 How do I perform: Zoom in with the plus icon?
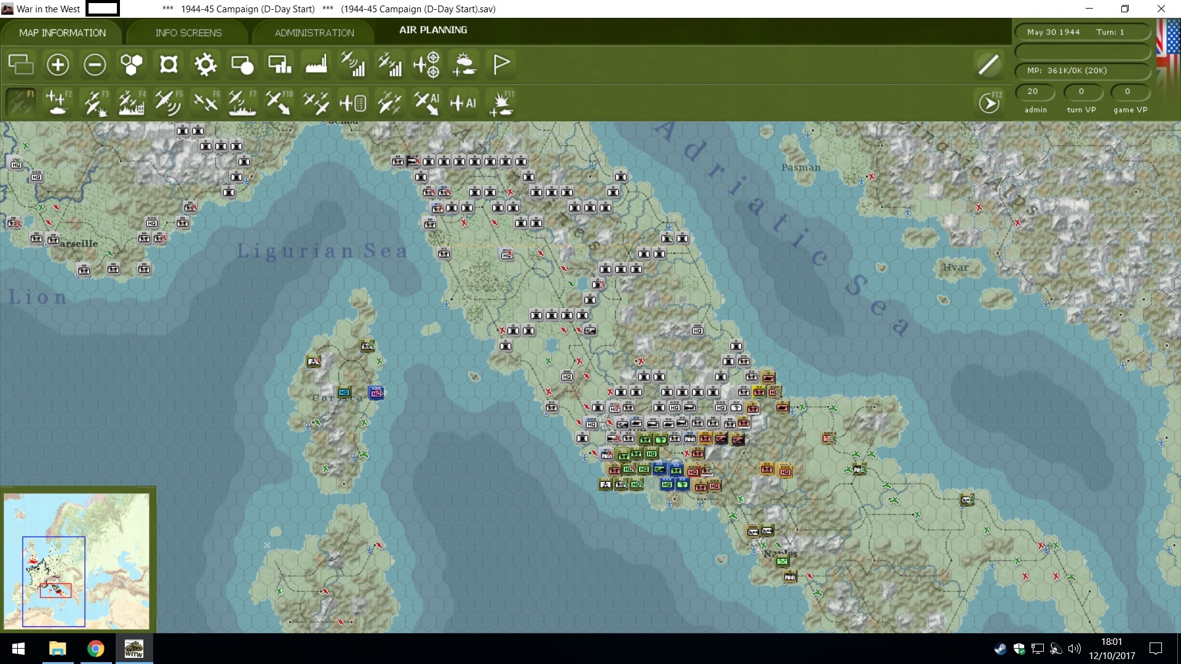click(58, 64)
